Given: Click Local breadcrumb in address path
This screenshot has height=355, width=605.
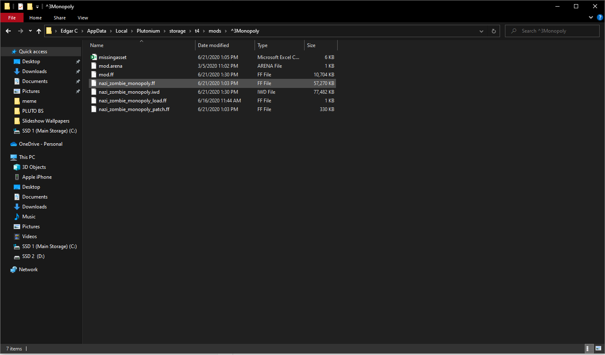Looking at the screenshot, I should [121, 31].
